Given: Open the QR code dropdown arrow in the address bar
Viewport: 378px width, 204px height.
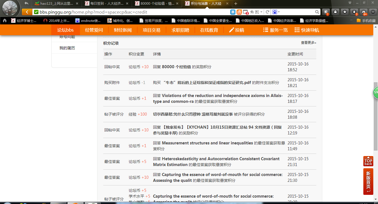Looking at the screenshot, I should (x=261, y=12).
